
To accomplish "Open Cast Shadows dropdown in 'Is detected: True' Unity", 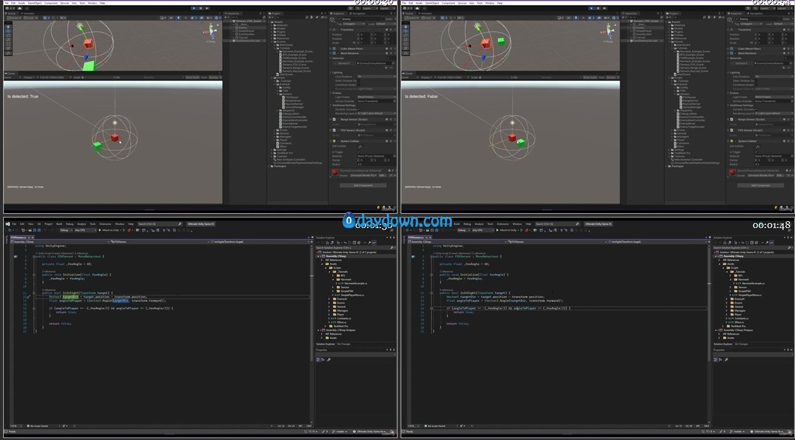I will (376, 77).
